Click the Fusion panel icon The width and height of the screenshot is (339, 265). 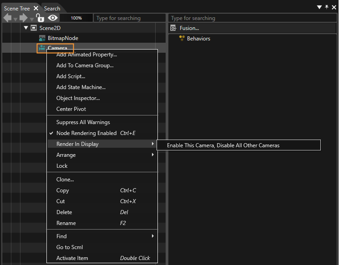tap(173, 28)
